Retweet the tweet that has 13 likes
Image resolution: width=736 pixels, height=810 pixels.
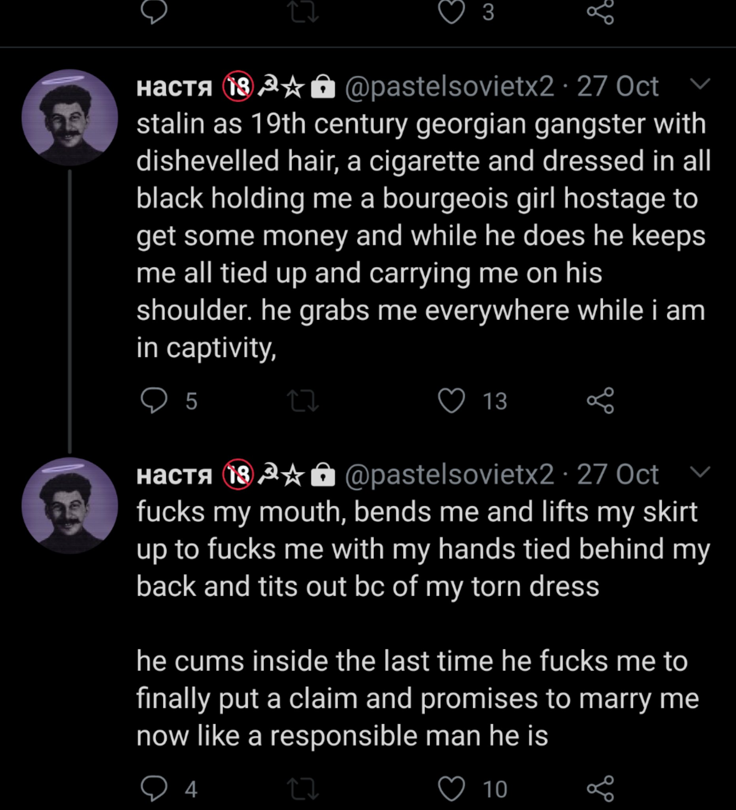(303, 401)
